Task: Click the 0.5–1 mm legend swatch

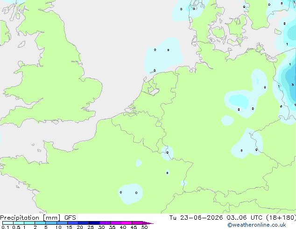Action: pos(19,223)
